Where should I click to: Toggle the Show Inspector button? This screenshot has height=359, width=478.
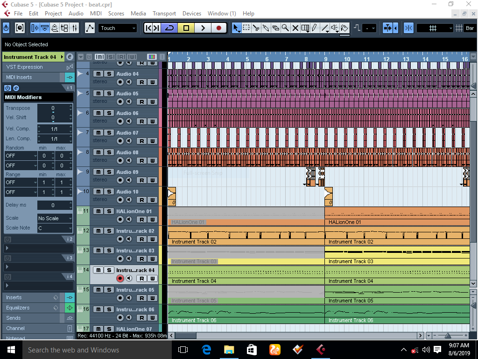(35, 28)
